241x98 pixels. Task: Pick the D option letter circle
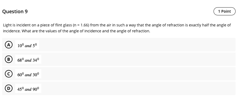tap(9, 88)
